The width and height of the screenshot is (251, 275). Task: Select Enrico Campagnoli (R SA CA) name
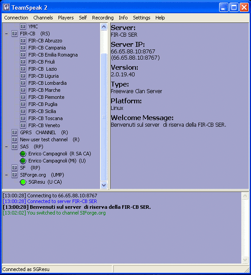60,154
